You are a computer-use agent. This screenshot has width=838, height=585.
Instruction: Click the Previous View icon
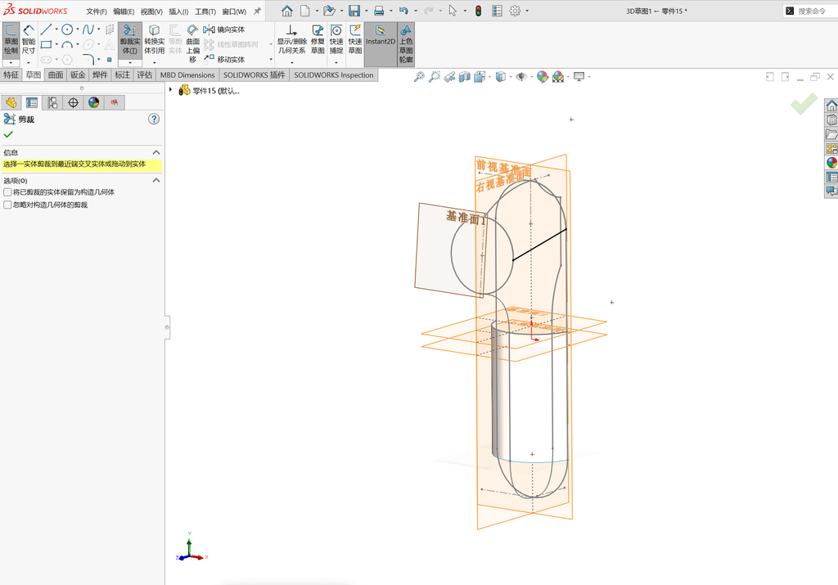(449, 77)
